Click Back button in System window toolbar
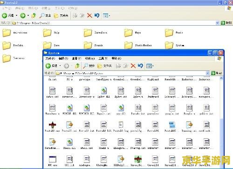The image size is (233, 169). click(x=51, y=66)
